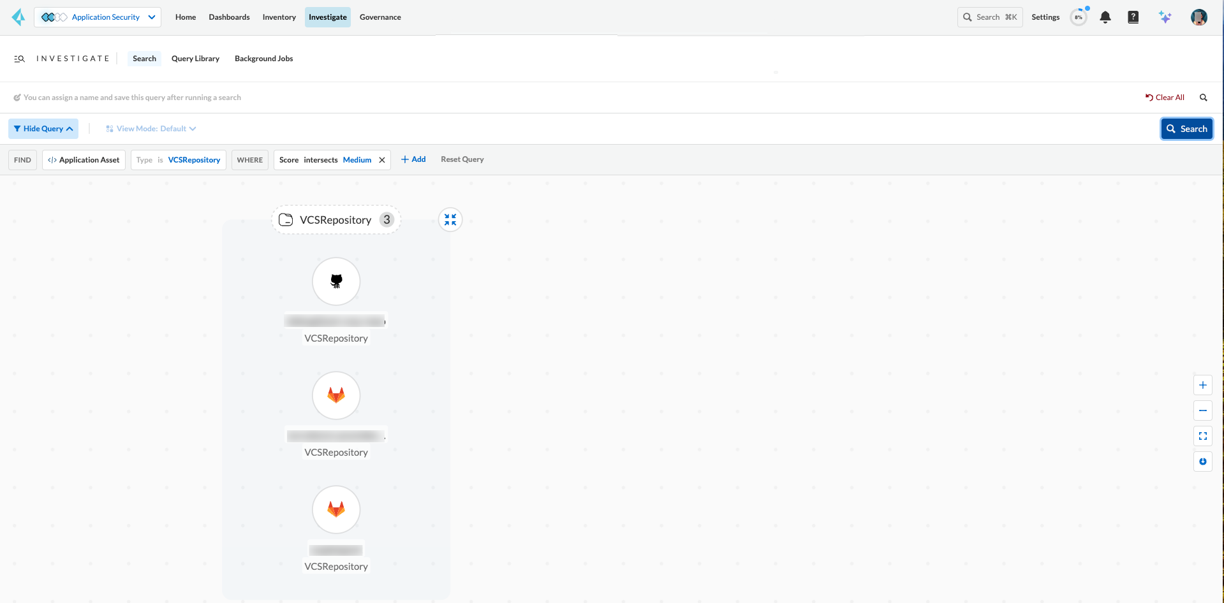Screen dimensions: 1224x603
Task: Open the Application Security dropdown
Action: 98,17
